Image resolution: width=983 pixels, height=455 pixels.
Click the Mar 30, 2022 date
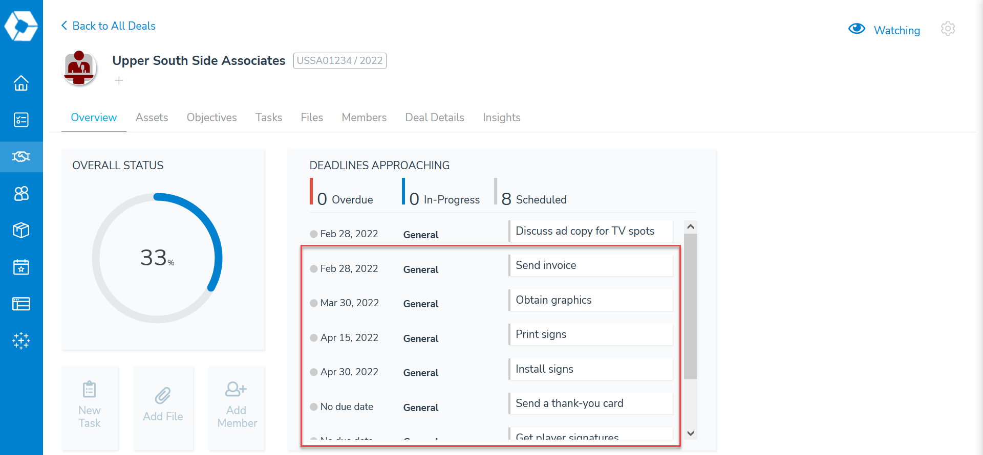click(350, 303)
